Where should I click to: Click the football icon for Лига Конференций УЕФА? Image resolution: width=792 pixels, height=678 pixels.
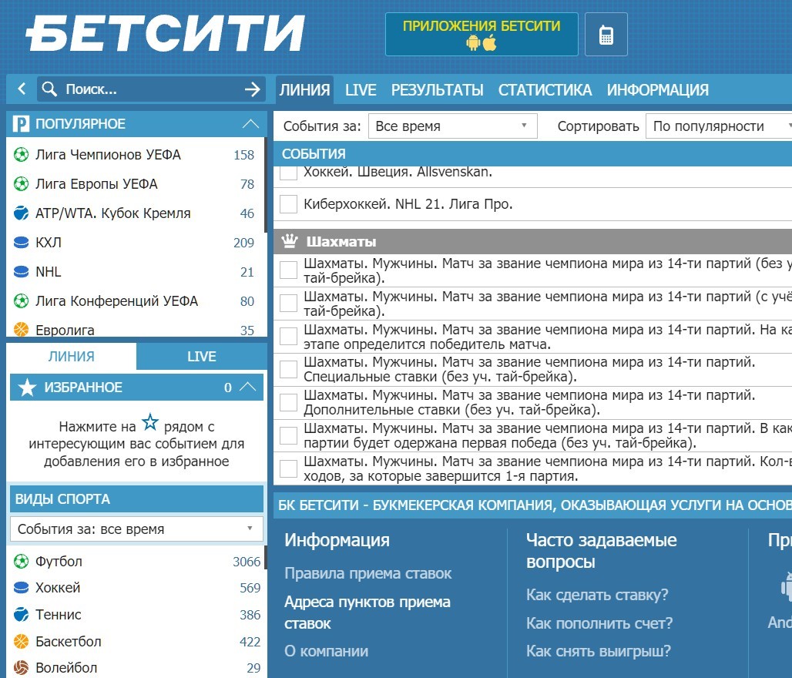[x=22, y=301]
